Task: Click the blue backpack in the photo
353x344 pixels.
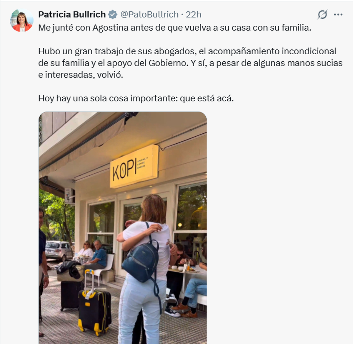Action: [141, 259]
